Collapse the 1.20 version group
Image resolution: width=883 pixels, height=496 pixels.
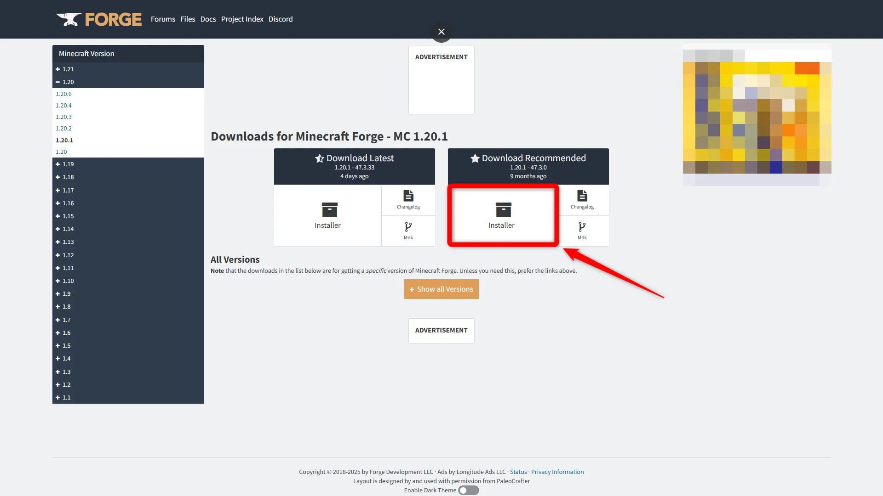tap(128, 82)
